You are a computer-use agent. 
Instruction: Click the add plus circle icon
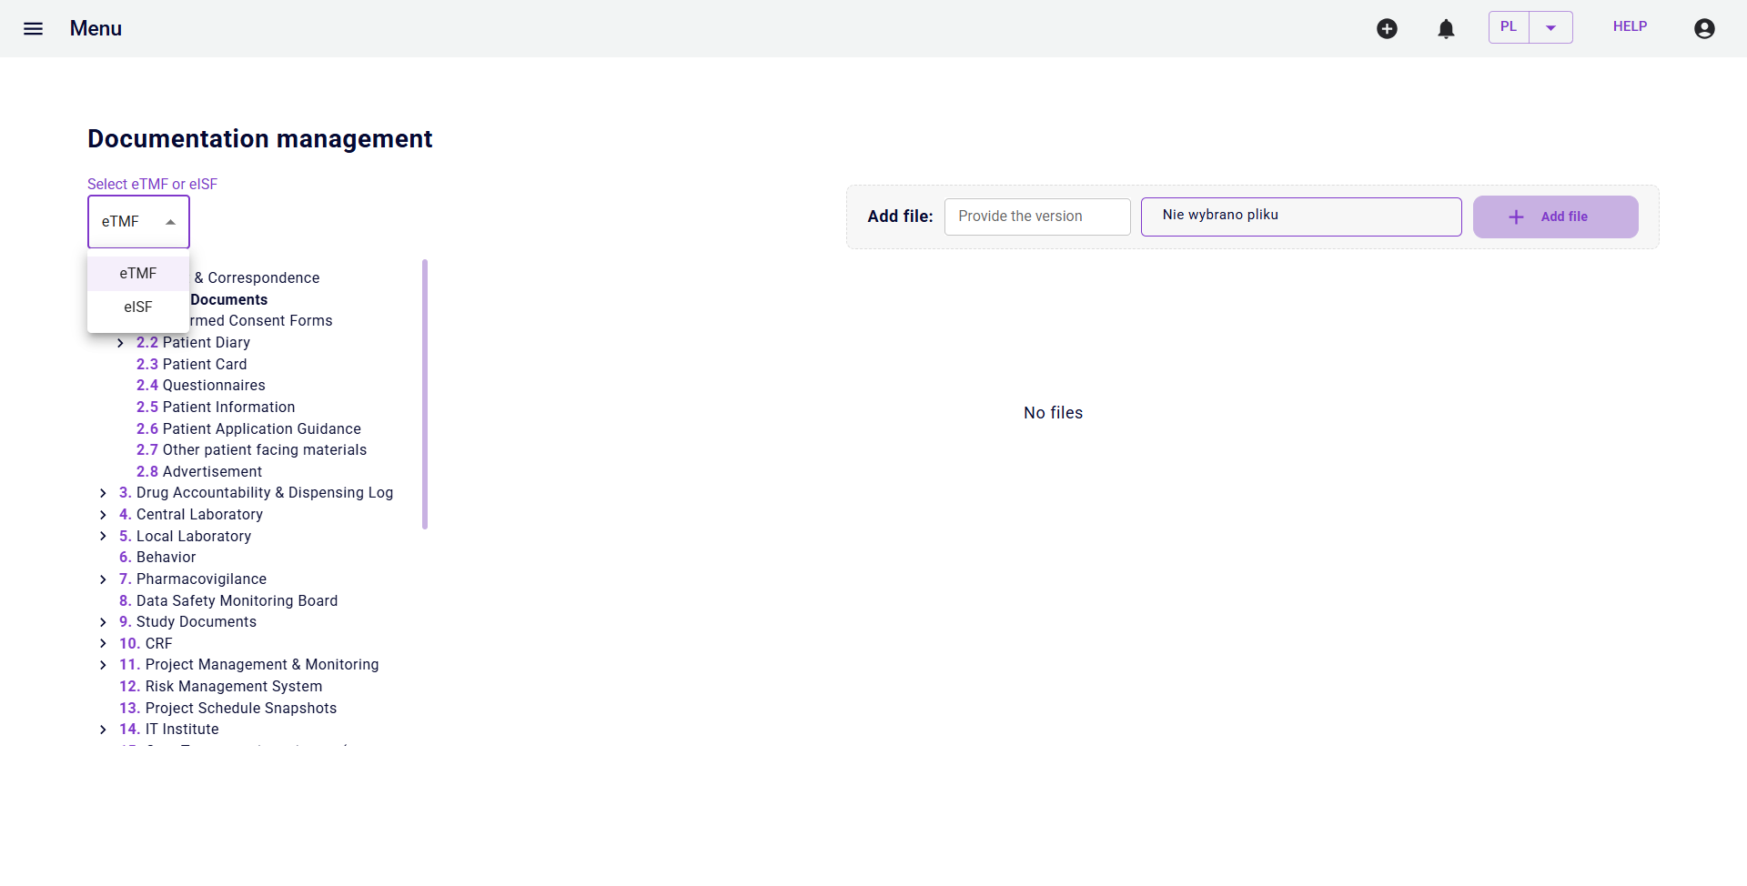(x=1387, y=29)
